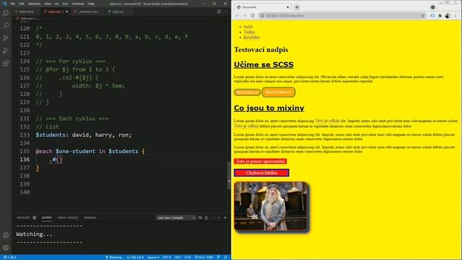Reload the page in Chrome
This screenshot has width=462, height=260.
[253, 16]
